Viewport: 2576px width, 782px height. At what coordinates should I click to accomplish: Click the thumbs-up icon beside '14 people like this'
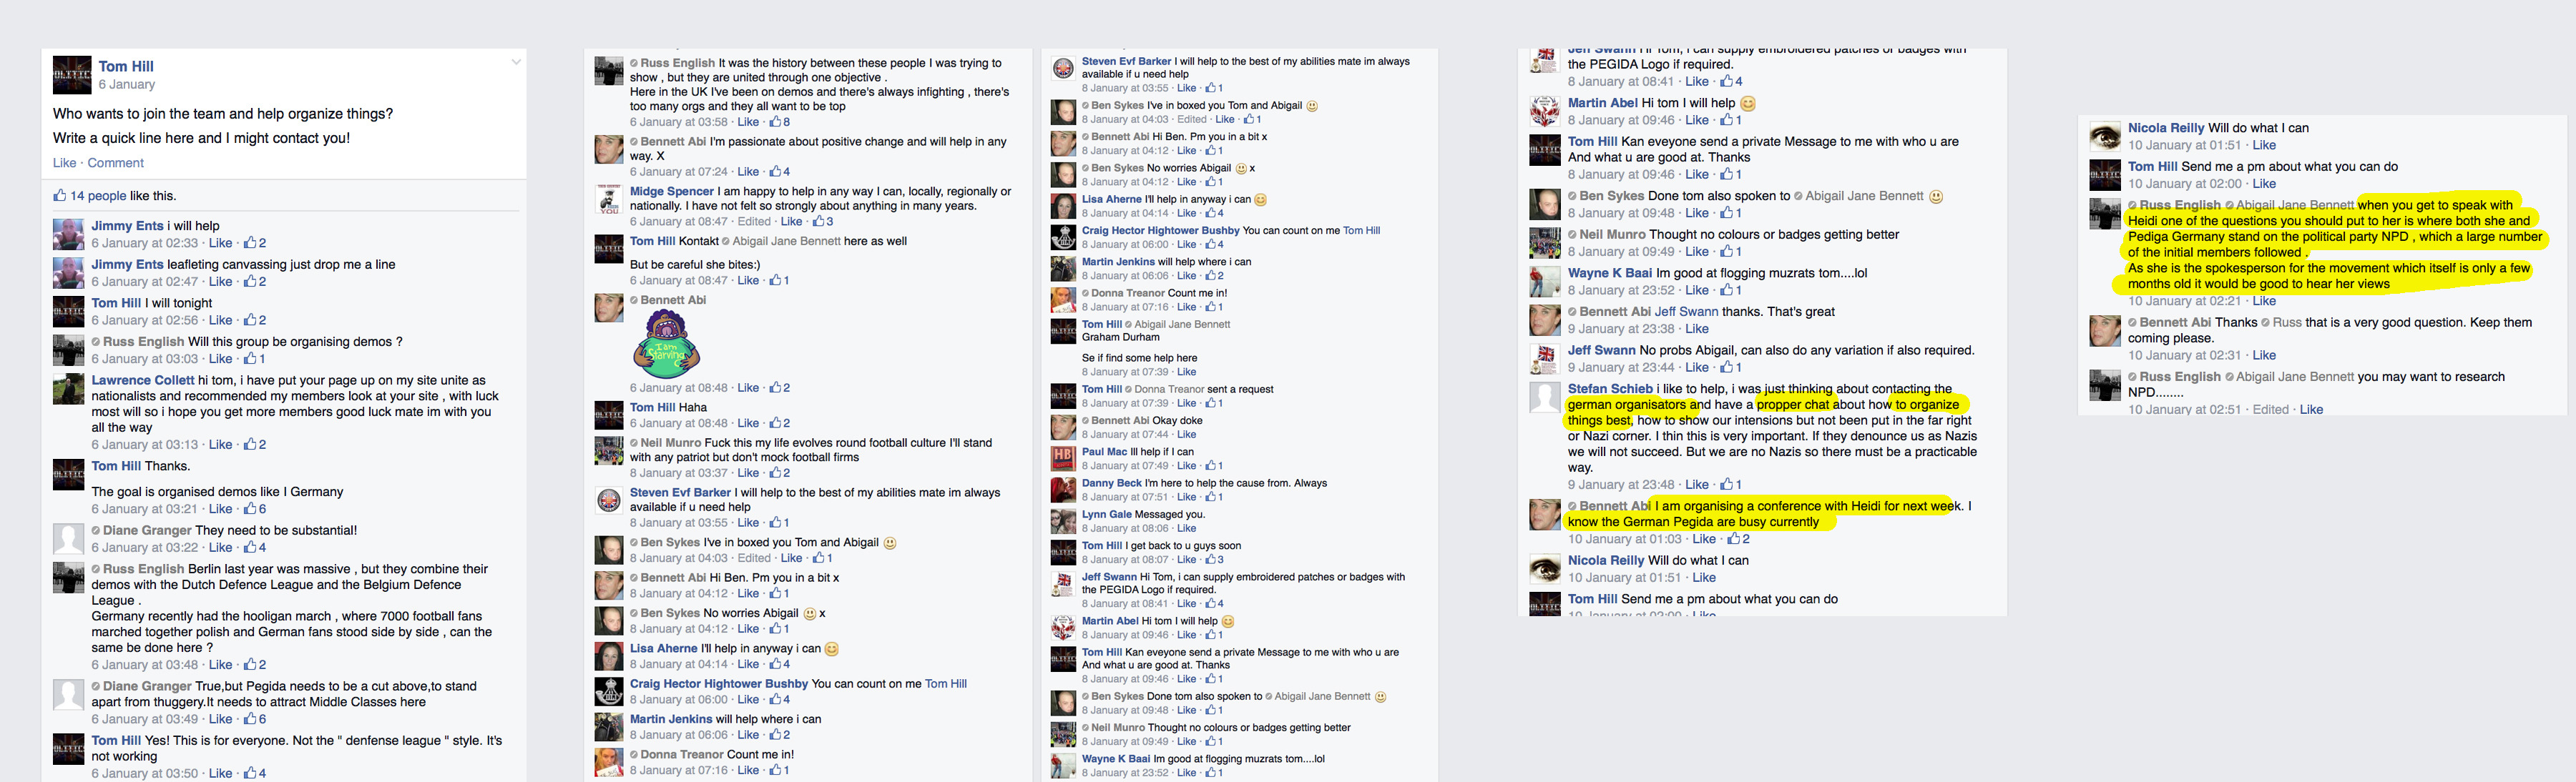click(x=60, y=196)
